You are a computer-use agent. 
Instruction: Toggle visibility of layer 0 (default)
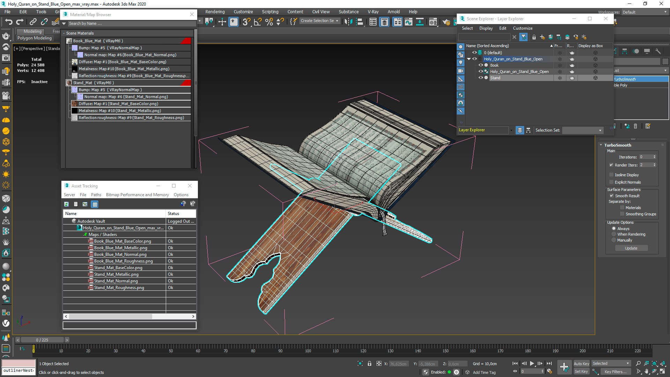474,53
